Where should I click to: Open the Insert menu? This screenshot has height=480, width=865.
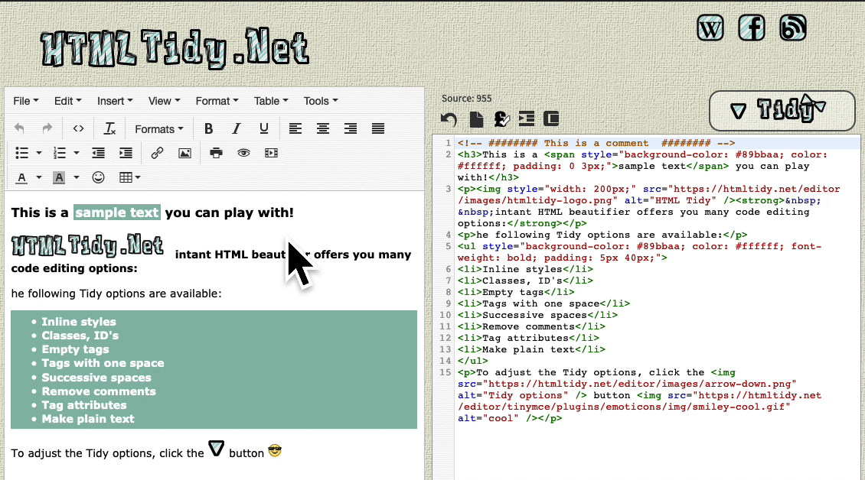click(114, 101)
